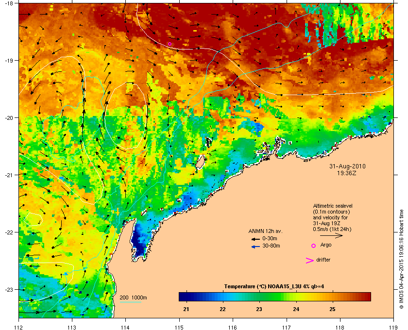Click the longitude axis label 116
Image resolution: width=408 pixels, height=330 pixels.
pyautogui.click(x=232, y=328)
